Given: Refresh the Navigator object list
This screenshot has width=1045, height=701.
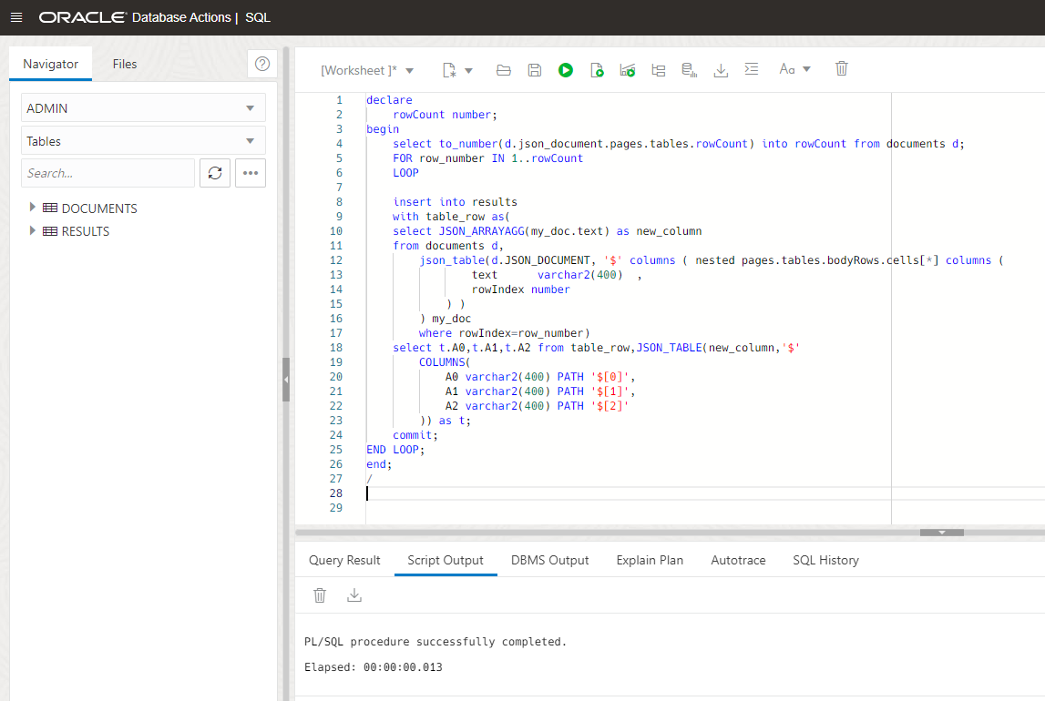Looking at the screenshot, I should pyautogui.click(x=215, y=173).
